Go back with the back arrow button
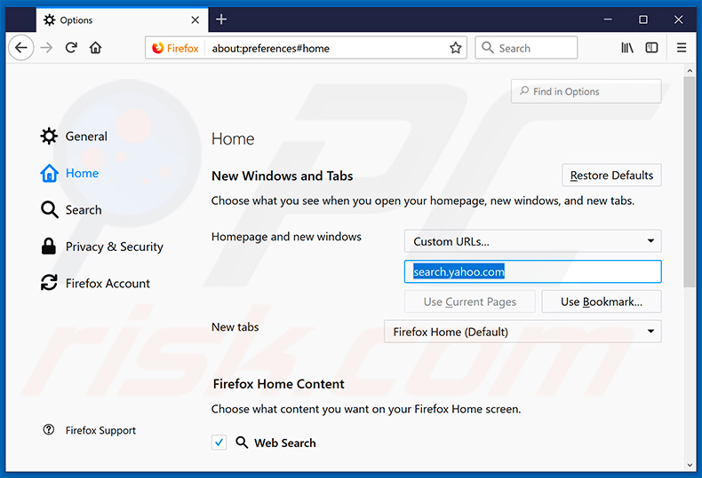The width and height of the screenshot is (702, 478). click(x=21, y=47)
